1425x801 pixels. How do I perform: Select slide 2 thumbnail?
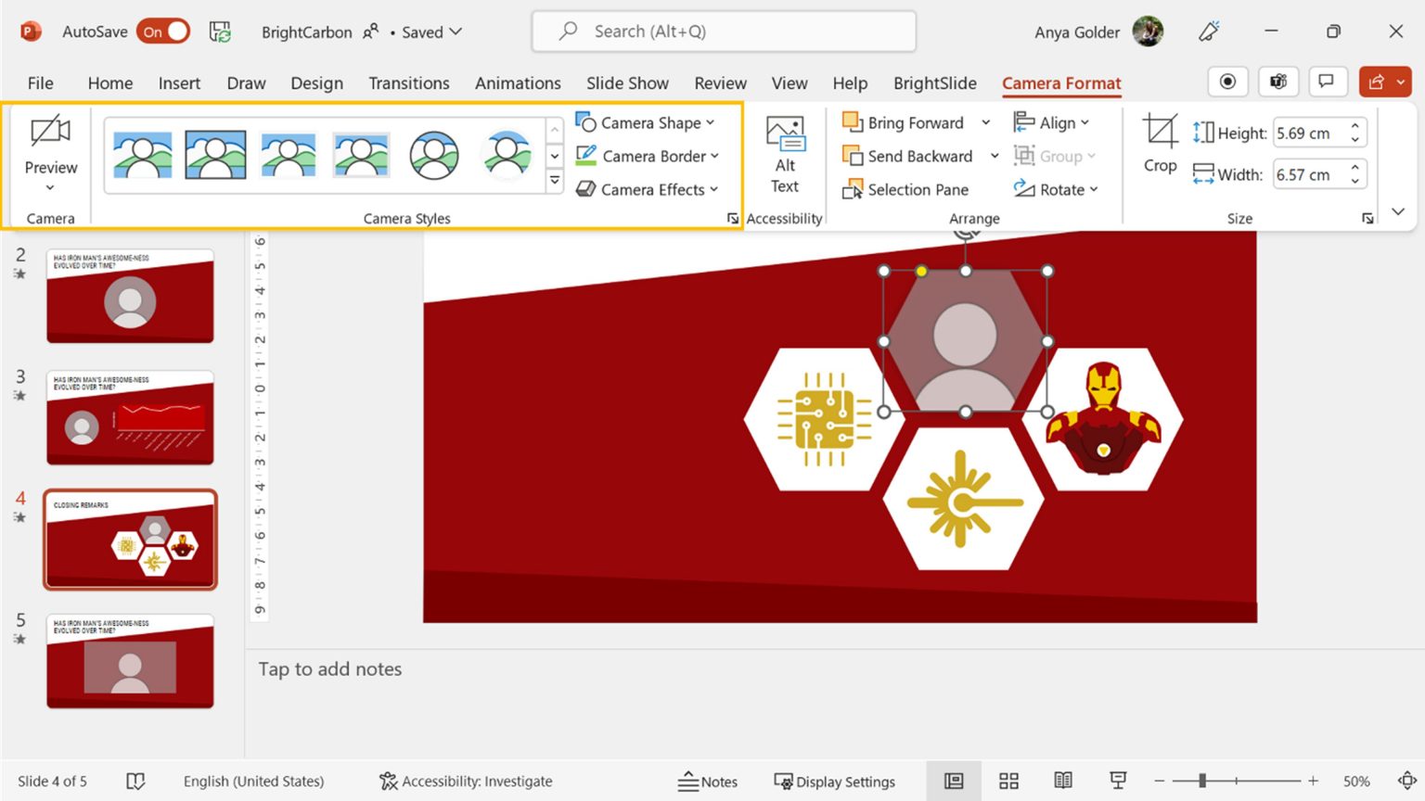(130, 295)
